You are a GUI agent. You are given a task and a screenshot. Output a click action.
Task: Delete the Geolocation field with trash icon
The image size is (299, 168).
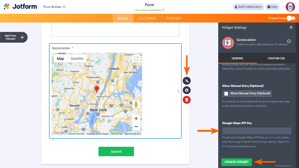pos(186,100)
